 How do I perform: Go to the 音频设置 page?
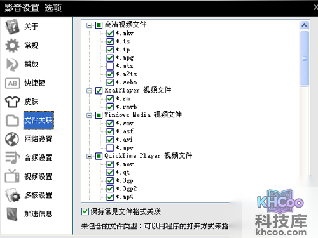click(x=38, y=157)
